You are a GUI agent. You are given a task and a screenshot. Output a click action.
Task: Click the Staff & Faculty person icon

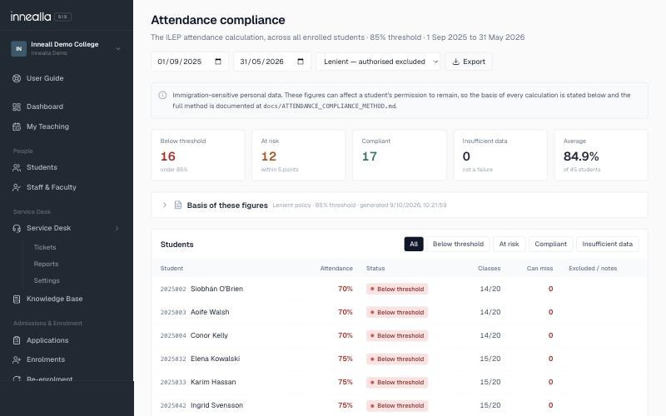click(x=17, y=188)
